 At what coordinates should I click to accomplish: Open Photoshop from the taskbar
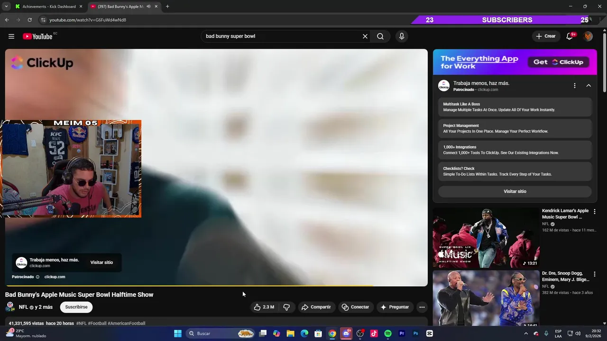(x=415, y=333)
